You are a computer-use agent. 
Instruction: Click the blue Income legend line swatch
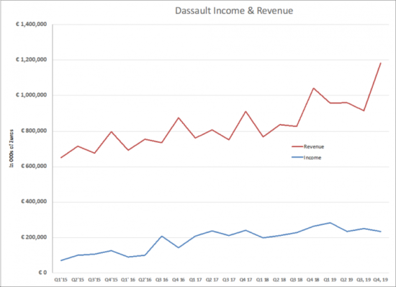coord(297,157)
